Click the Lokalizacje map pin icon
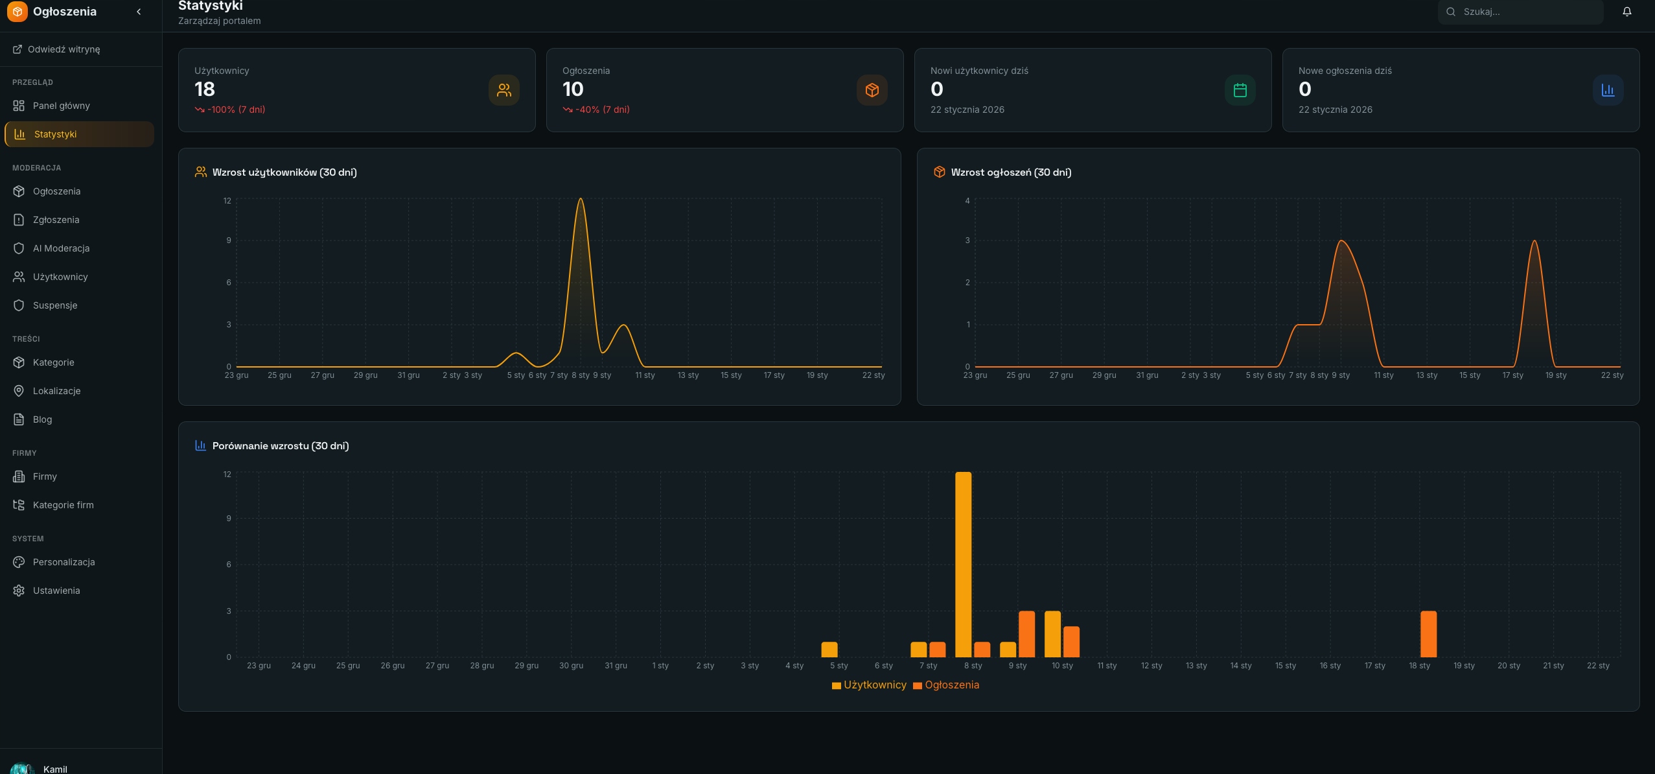The image size is (1655, 774). click(19, 391)
